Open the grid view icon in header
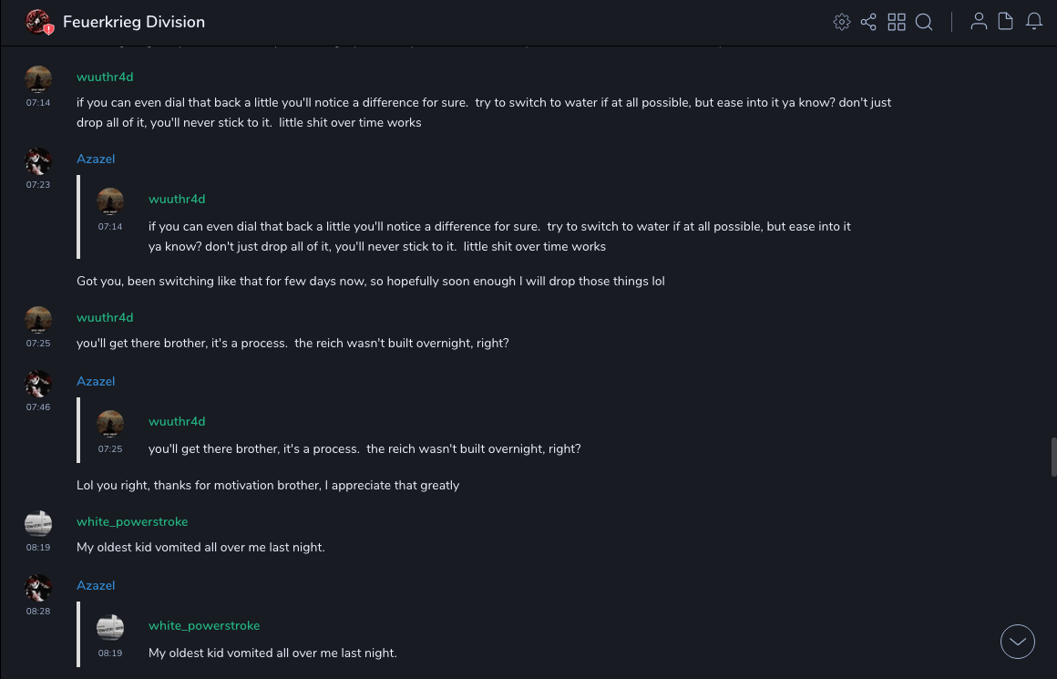1057x679 pixels. coord(897,22)
